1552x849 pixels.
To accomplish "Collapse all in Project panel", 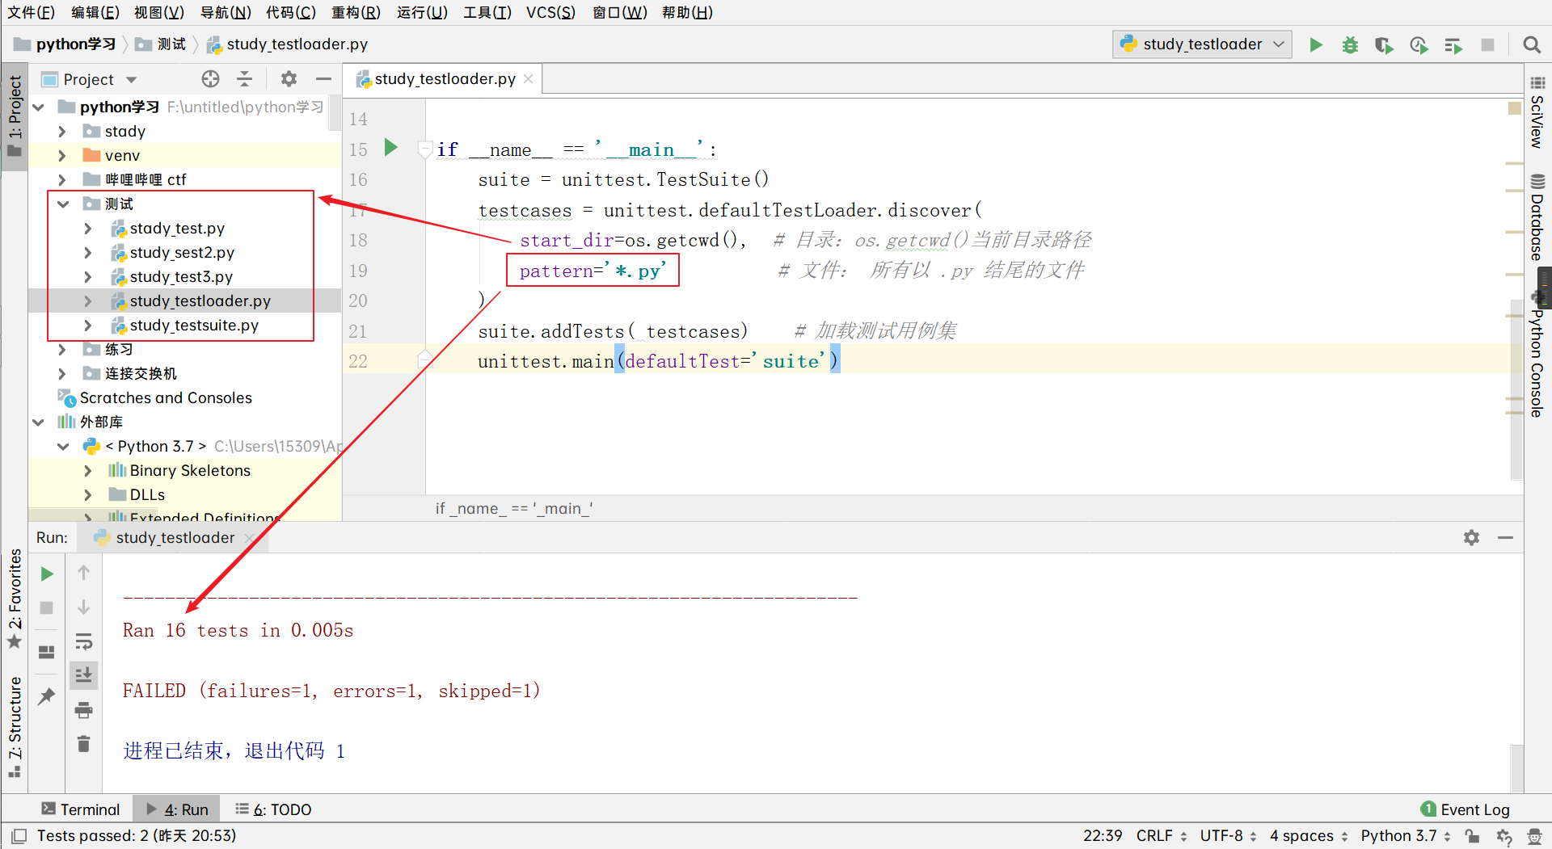I will click(245, 79).
